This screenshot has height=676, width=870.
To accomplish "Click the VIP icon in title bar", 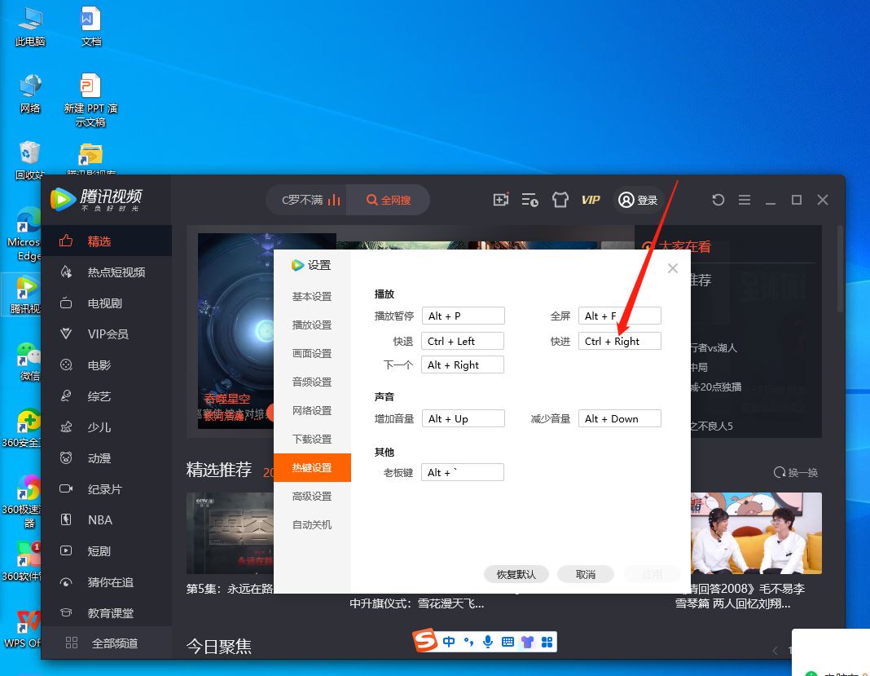I will [591, 200].
